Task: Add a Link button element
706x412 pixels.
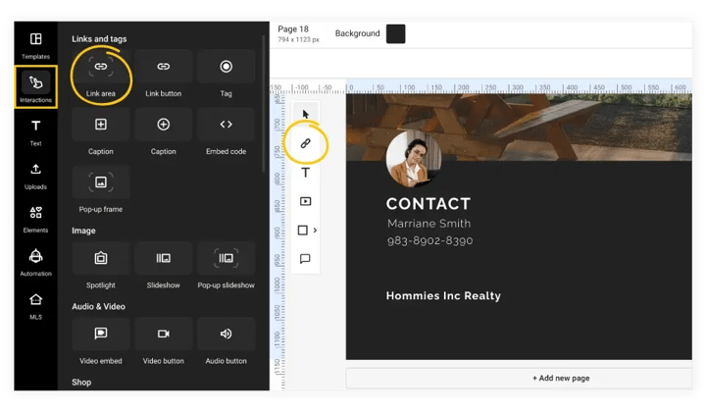Action: pyautogui.click(x=163, y=75)
